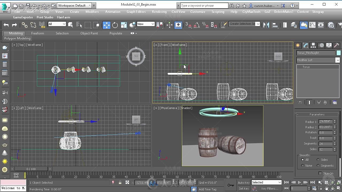Click Select and Place tool
The width and height of the screenshot is (342, 192).
pyautogui.click(x=132, y=25)
